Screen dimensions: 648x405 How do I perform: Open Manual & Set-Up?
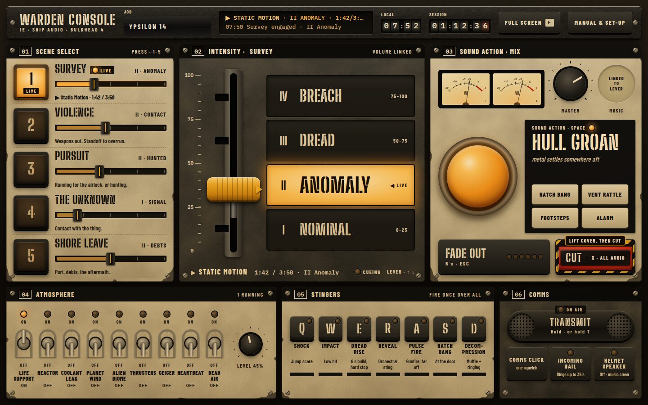click(x=599, y=22)
